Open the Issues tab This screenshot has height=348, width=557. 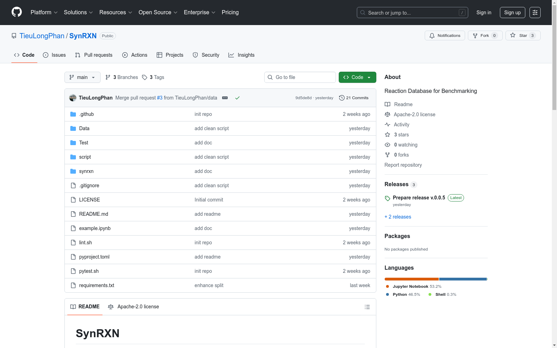click(x=54, y=55)
